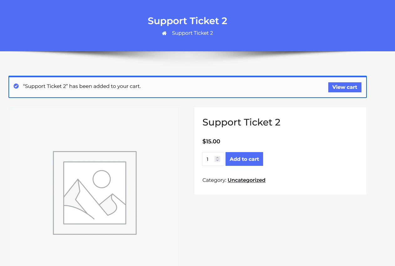Viewport: 395px width, 266px height.
Task: Click the $15.00 product price
Action: click(x=211, y=141)
